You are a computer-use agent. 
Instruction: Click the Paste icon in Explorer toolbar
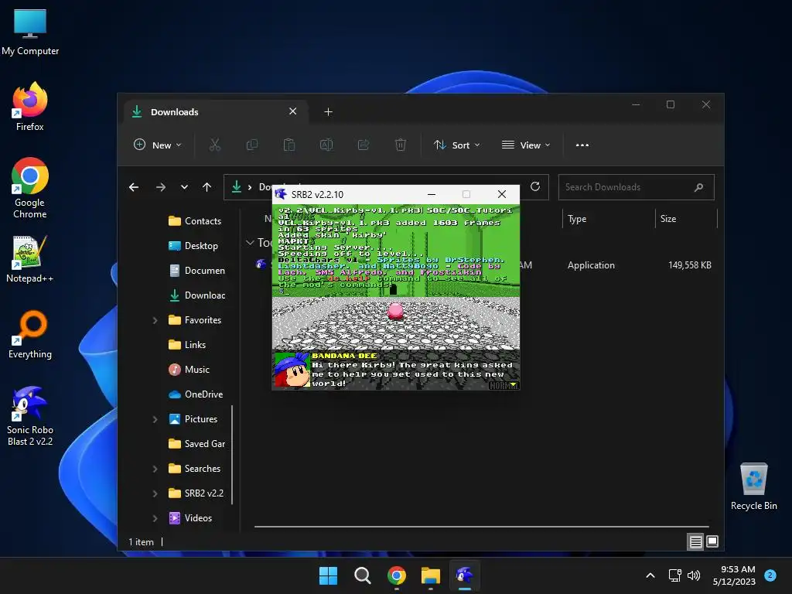click(289, 145)
